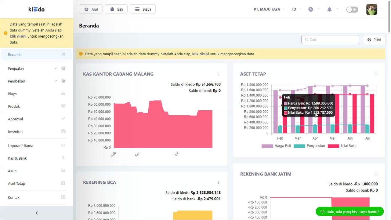This screenshot has height=220, width=391.
Task: Click the notification bell icon
Action: click(329, 9)
